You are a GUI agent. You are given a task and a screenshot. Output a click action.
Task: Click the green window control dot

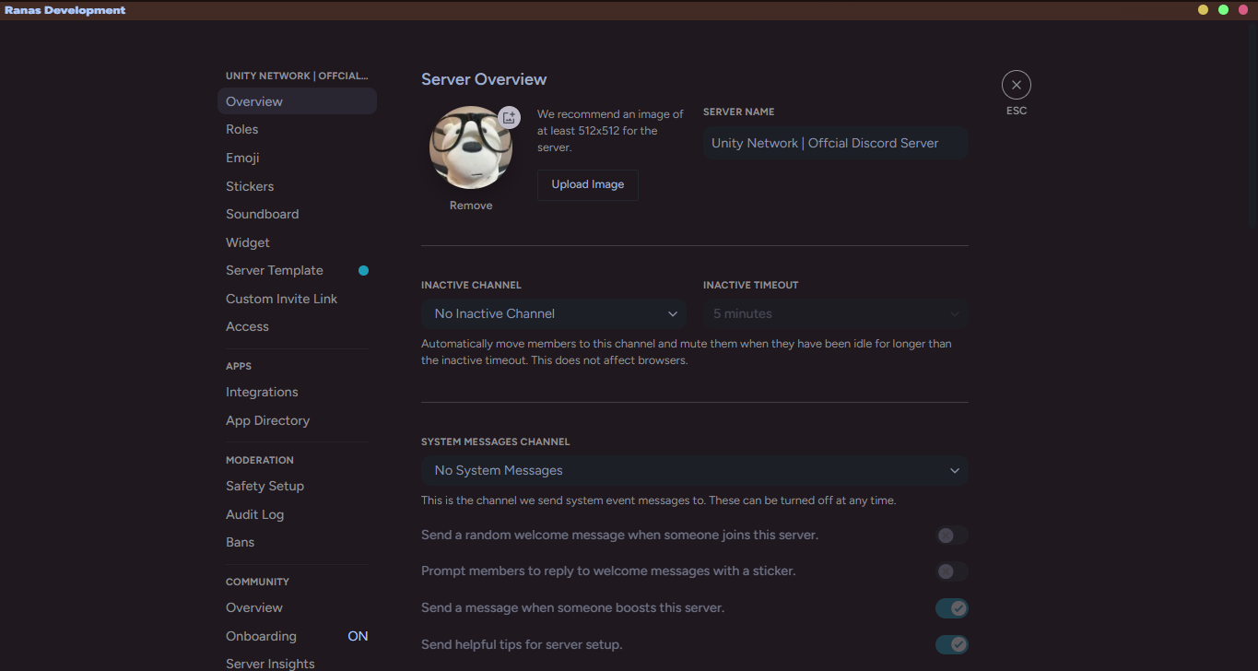1224,10
